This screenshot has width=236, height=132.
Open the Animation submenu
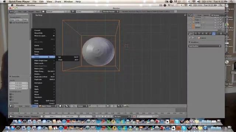[x=44, y=83]
